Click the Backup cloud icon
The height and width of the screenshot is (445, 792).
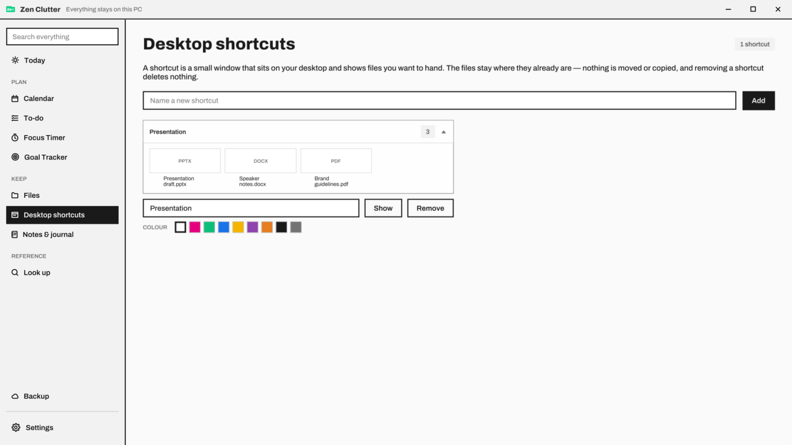15,397
